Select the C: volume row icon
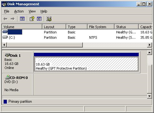 [x=5, y=37]
